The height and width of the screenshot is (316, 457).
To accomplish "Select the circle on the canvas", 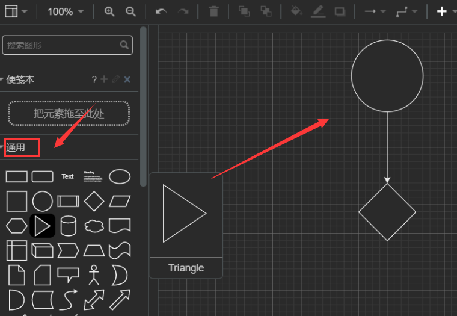I will tap(387, 76).
